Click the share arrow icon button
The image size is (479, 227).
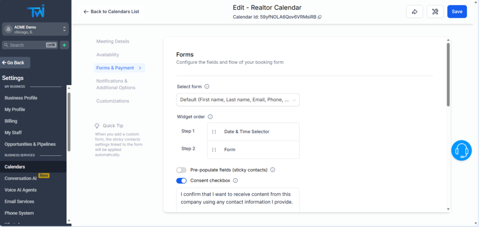pos(414,12)
